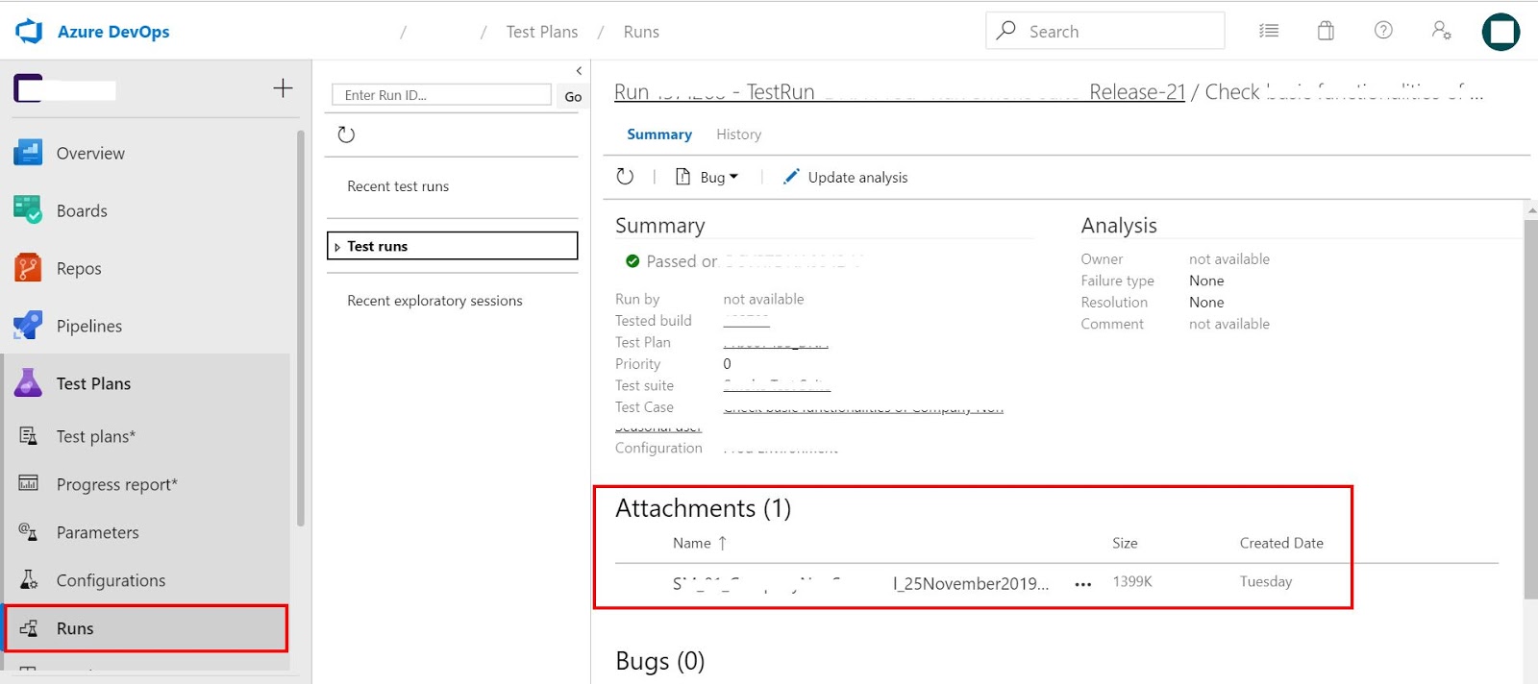The width and height of the screenshot is (1538, 684).
Task: Click the Runs icon in sidebar
Action: coord(29,628)
